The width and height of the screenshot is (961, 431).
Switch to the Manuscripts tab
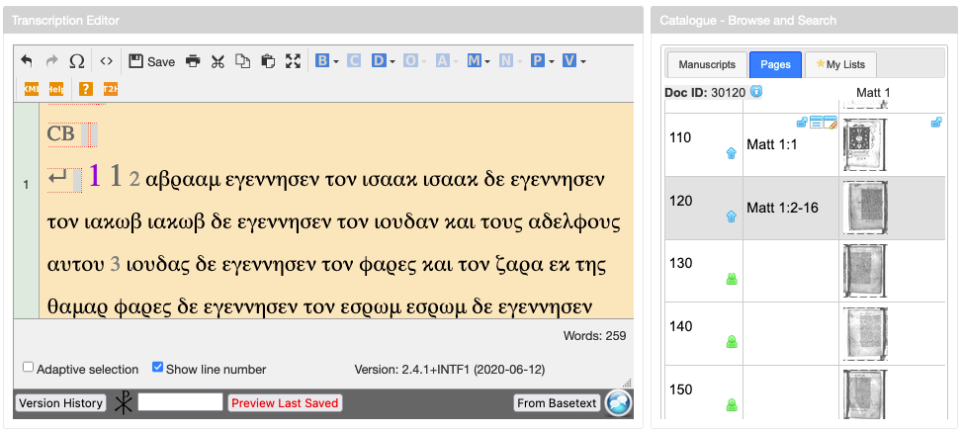click(x=706, y=64)
